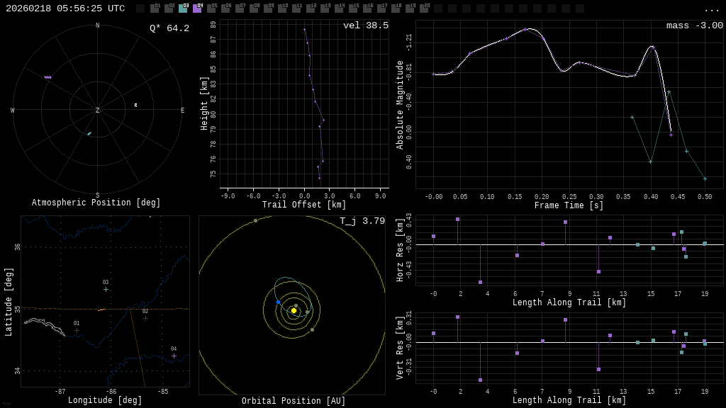
Task: Select station 01 cross on the map
Action: pyautogui.click(x=77, y=330)
